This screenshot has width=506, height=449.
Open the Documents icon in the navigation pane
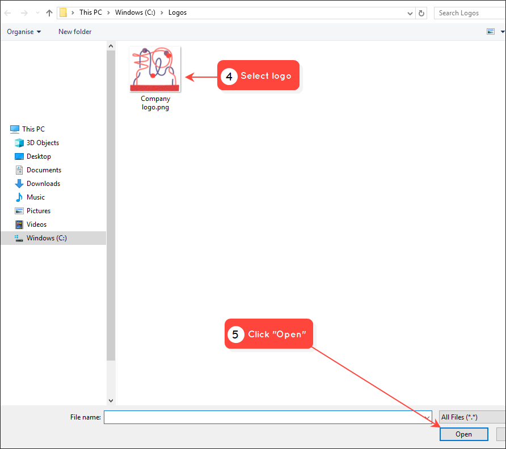click(19, 170)
